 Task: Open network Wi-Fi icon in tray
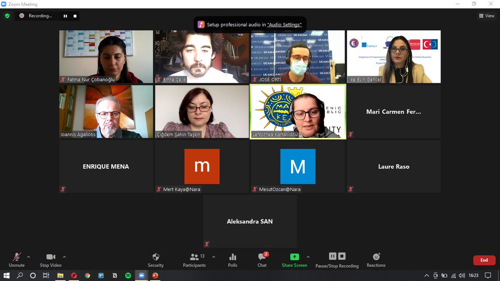tap(453, 276)
